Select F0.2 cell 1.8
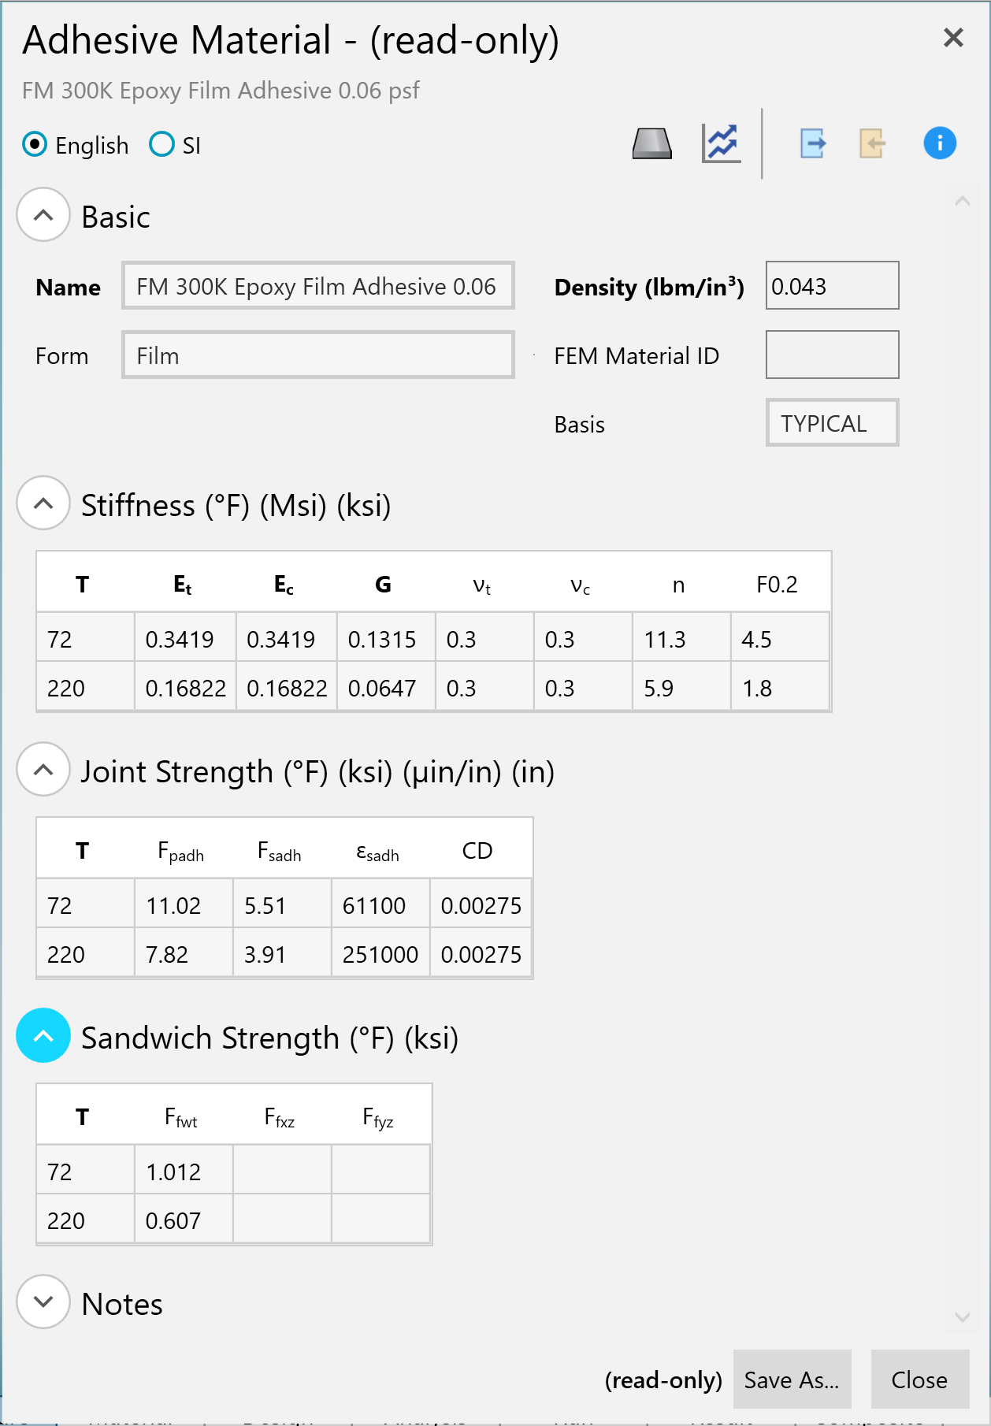The image size is (991, 1426). 780,688
